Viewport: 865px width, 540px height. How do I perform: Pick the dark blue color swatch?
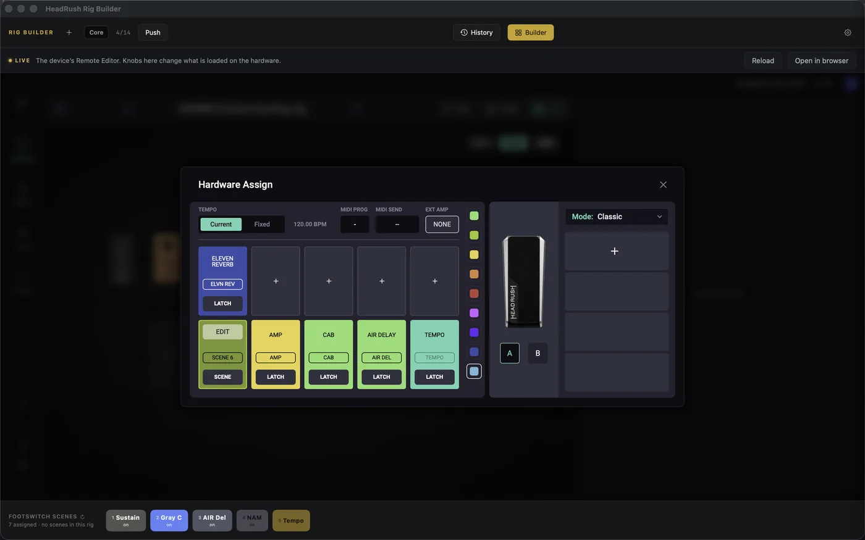[x=474, y=352]
